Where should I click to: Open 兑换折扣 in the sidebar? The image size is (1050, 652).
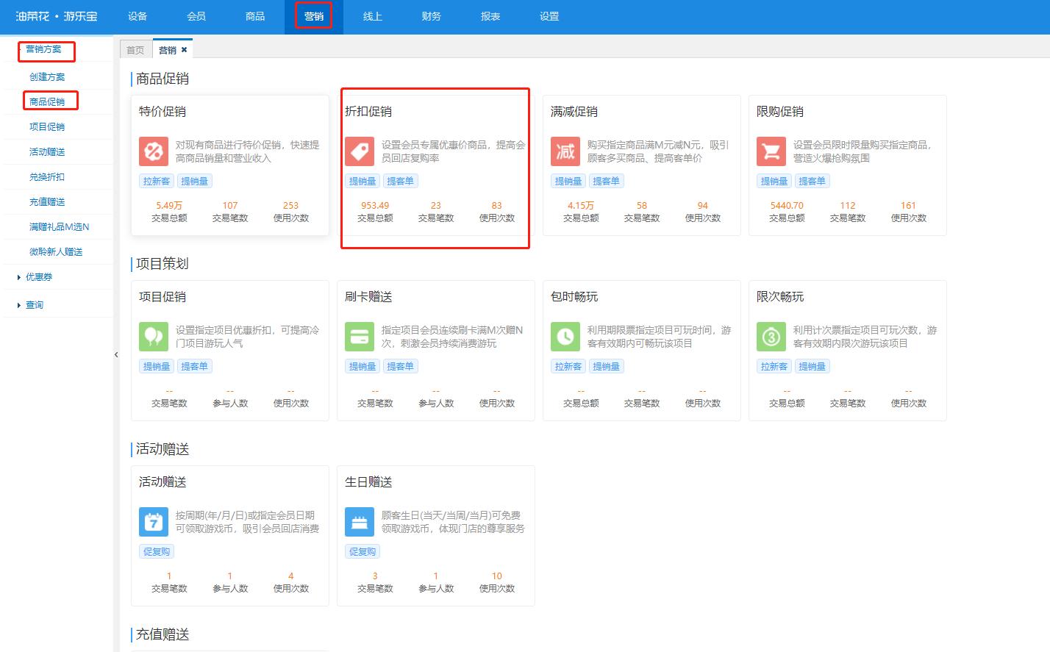(x=47, y=177)
